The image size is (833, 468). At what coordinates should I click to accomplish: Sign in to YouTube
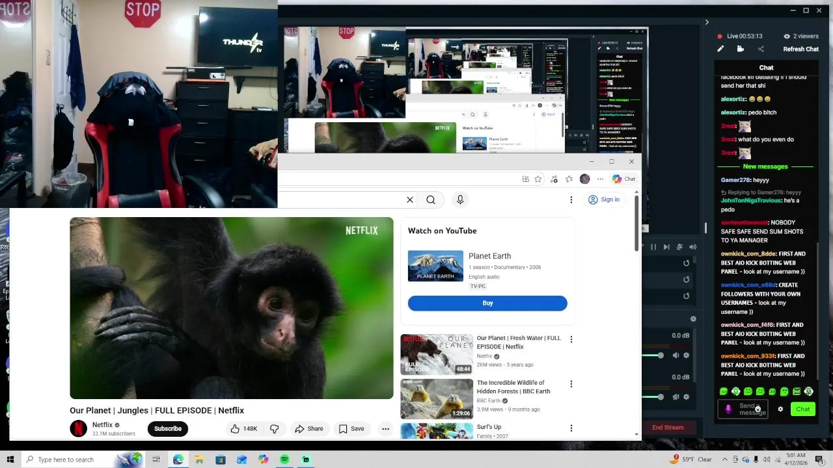(x=604, y=200)
